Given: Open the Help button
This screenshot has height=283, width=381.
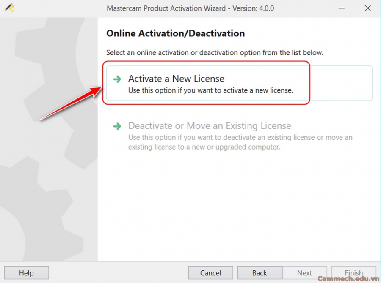Looking at the screenshot, I should tap(26, 273).
